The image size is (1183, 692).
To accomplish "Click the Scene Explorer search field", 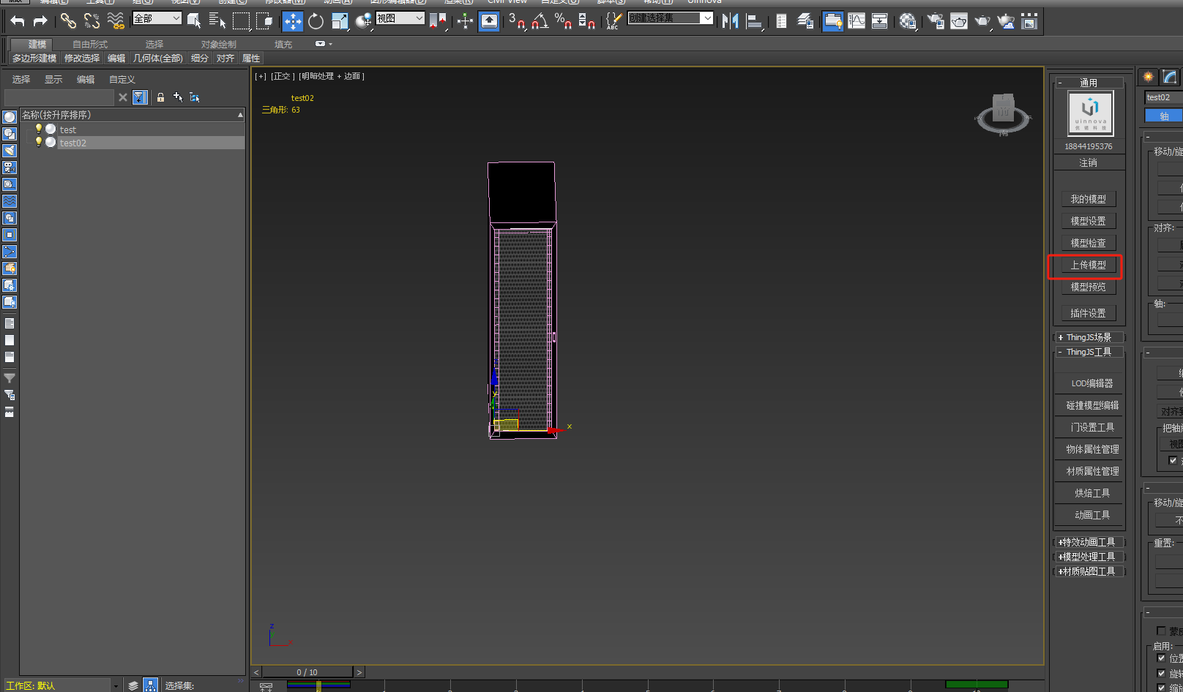I will 59,97.
